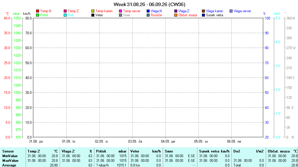298x167 pixels.
Task: Click the 90 E wind direction tick
Action: click(290, 107)
